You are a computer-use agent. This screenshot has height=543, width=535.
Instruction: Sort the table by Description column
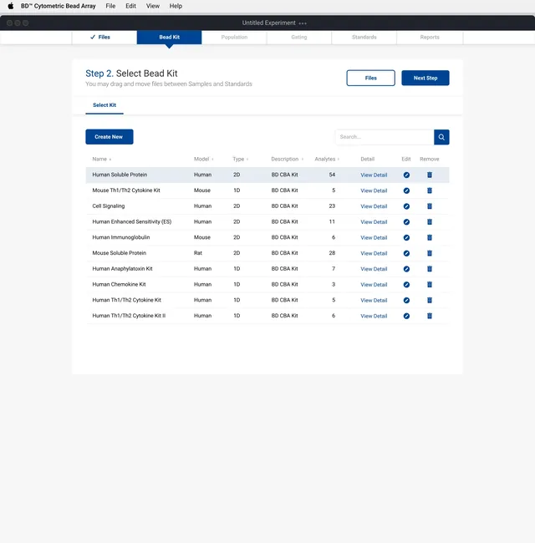pyautogui.click(x=287, y=159)
